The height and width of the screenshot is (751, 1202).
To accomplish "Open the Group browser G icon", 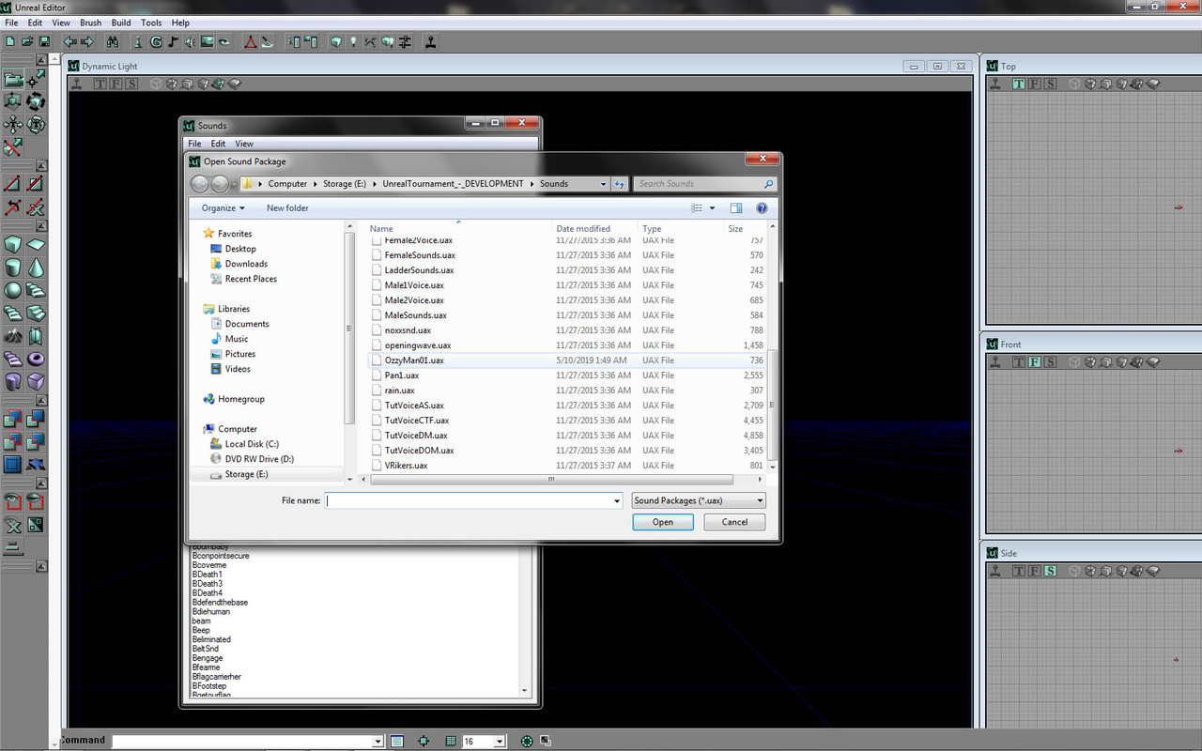I will coord(156,42).
